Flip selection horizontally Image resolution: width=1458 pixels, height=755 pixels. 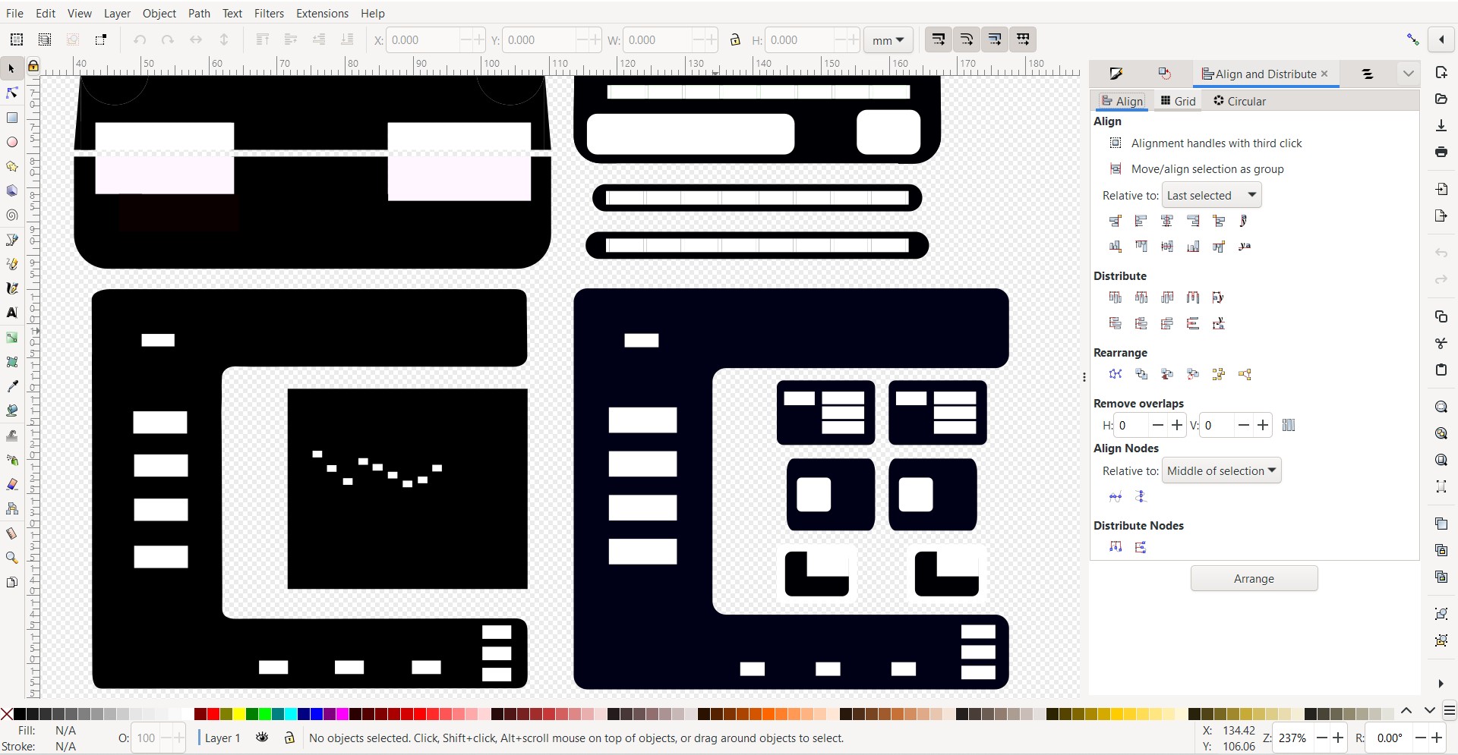[196, 39]
